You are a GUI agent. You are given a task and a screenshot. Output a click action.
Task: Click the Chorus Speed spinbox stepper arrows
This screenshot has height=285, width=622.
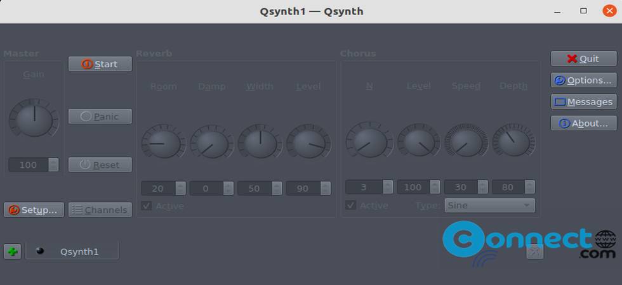[483, 187]
